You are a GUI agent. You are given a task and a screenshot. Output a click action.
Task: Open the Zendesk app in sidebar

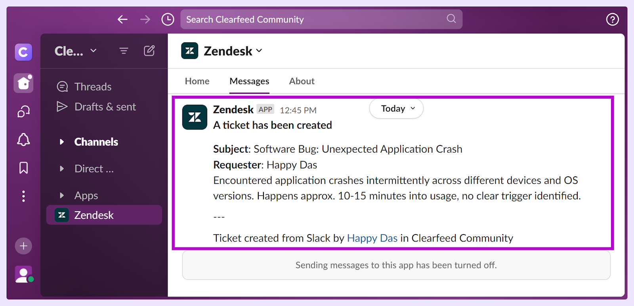[x=104, y=215]
